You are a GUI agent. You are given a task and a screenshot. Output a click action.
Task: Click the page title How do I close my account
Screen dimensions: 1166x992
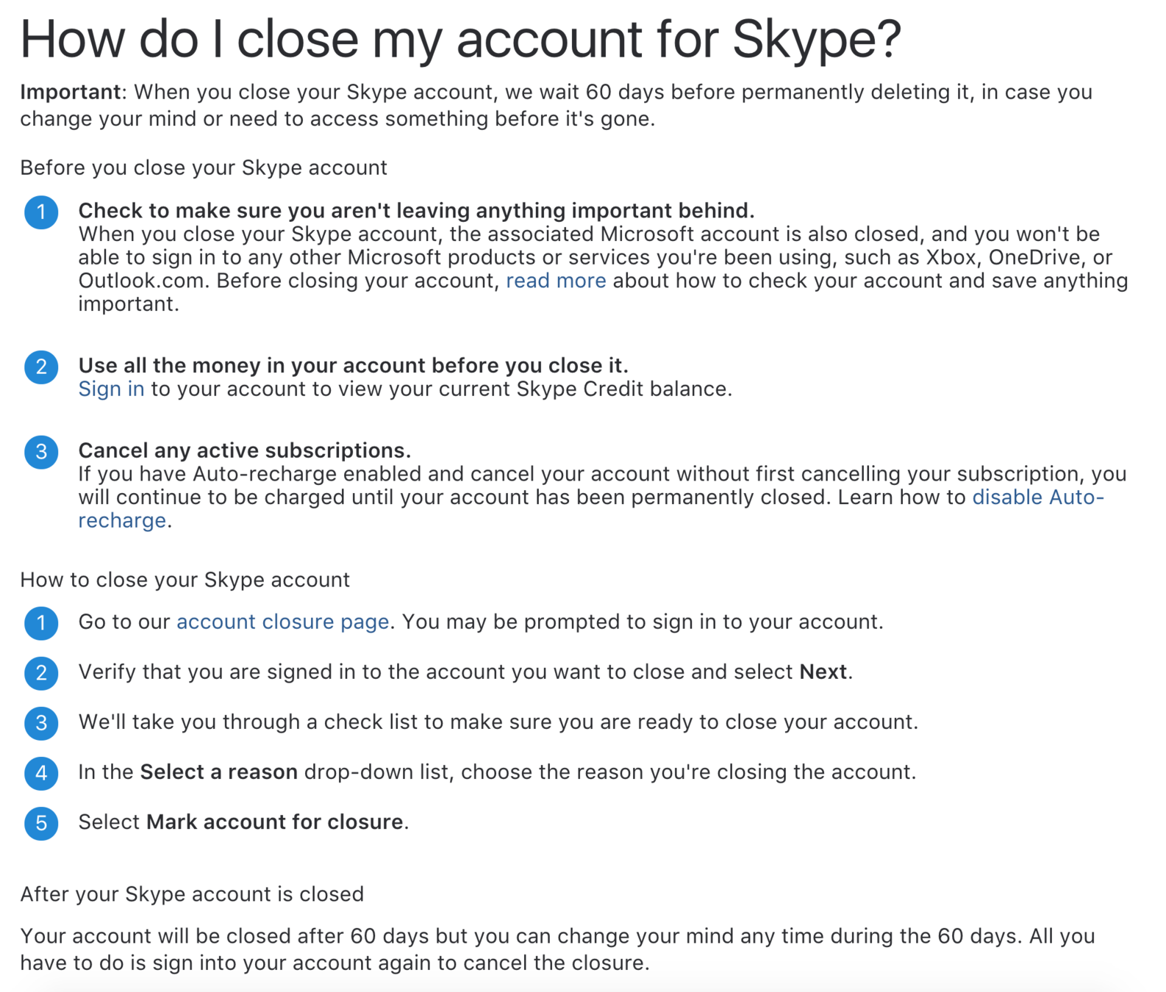(460, 38)
